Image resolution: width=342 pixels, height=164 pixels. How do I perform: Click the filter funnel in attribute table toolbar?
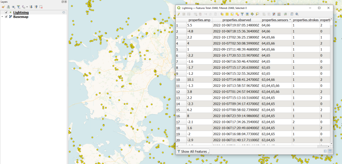click(x=242, y=14)
